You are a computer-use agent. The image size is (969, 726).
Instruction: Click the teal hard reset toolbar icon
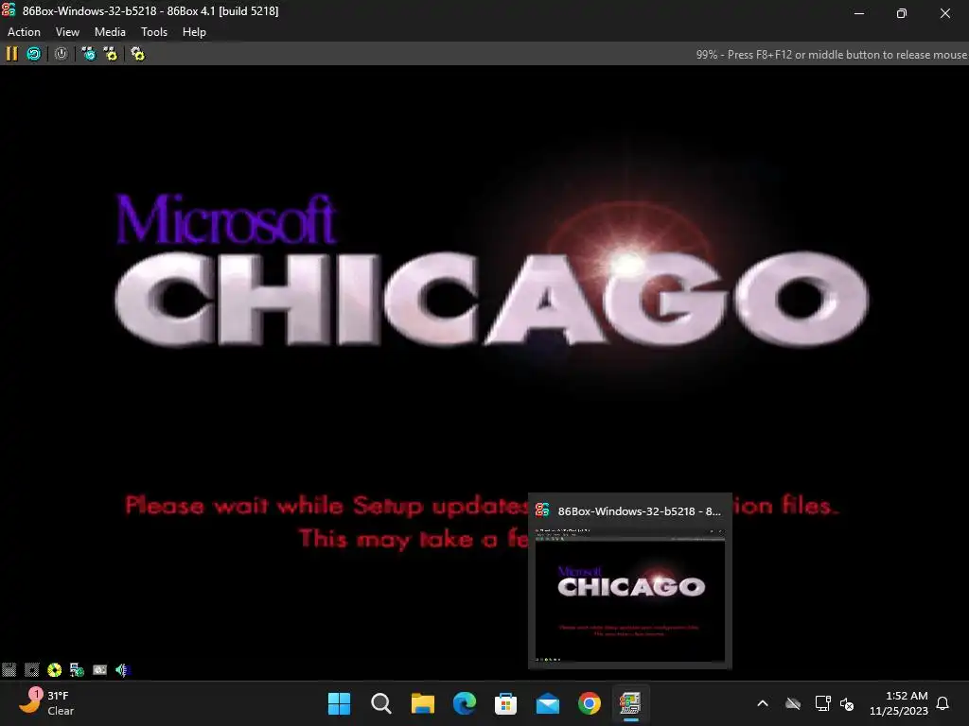pos(33,54)
